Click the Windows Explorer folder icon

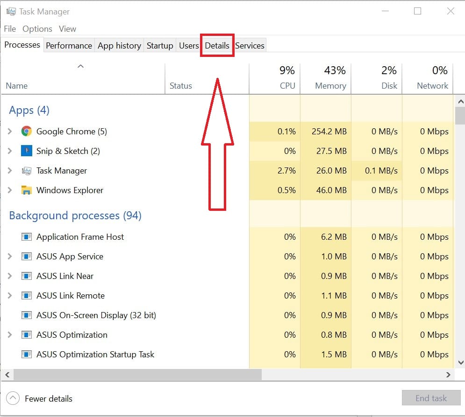[x=26, y=190]
